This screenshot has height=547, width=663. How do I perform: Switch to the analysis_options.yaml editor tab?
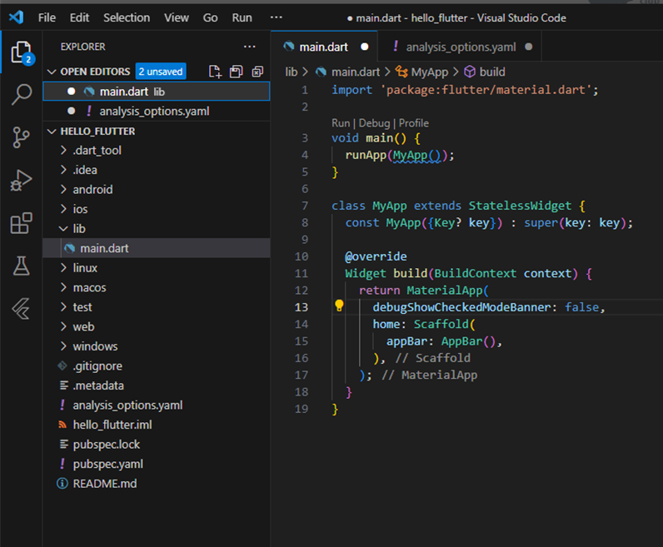coord(460,47)
